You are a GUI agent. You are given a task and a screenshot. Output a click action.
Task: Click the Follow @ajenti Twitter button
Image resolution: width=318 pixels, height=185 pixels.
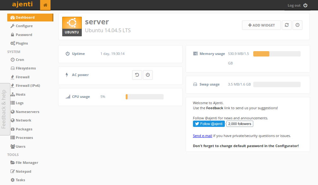pyautogui.click(x=209, y=124)
